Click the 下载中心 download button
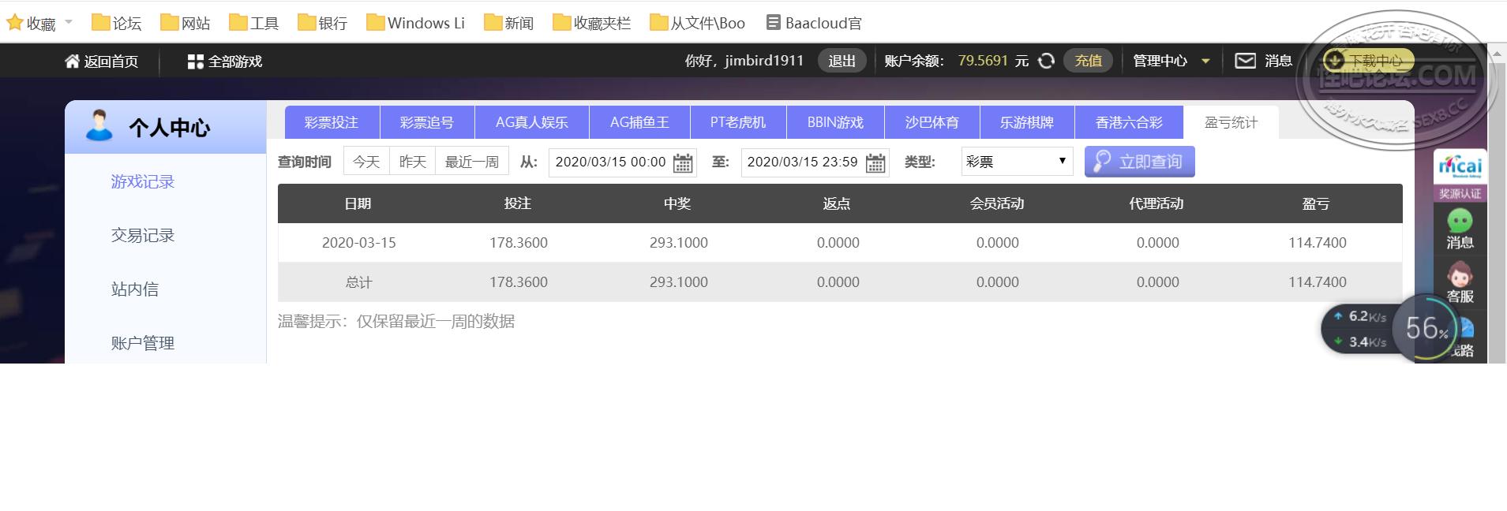The image size is (1507, 511). pos(1368,61)
